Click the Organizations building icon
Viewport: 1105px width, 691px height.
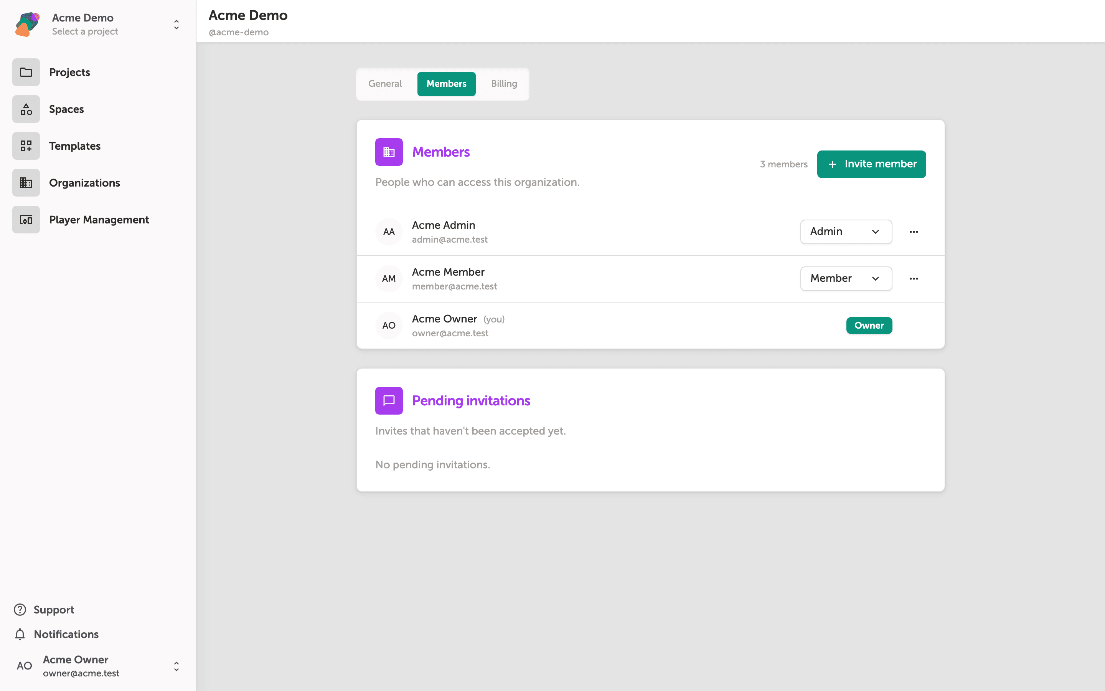pyautogui.click(x=26, y=183)
